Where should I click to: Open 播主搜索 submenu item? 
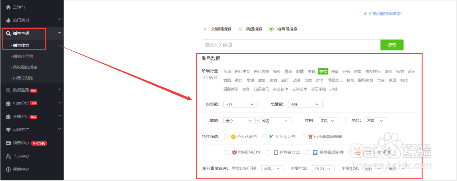coord(21,45)
